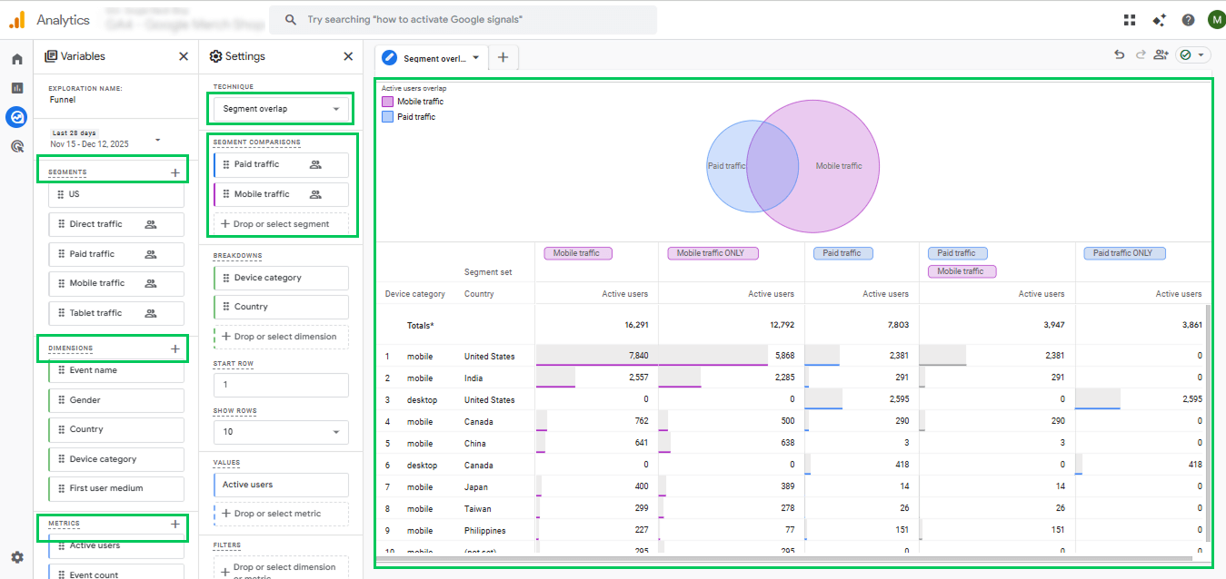
Task: Click the Start Row input field
Action: coord(281,385)
